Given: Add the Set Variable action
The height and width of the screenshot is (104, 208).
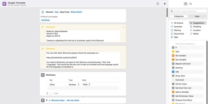Looking at the screenshot, I should (x=187, y=56).
